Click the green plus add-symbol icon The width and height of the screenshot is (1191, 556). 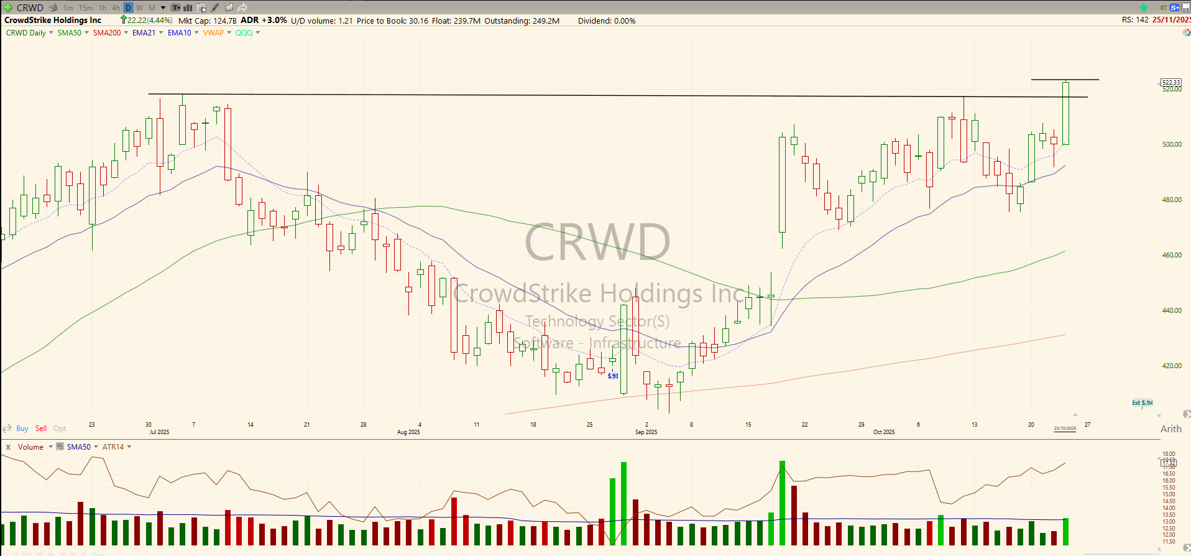tap(8, 7)
